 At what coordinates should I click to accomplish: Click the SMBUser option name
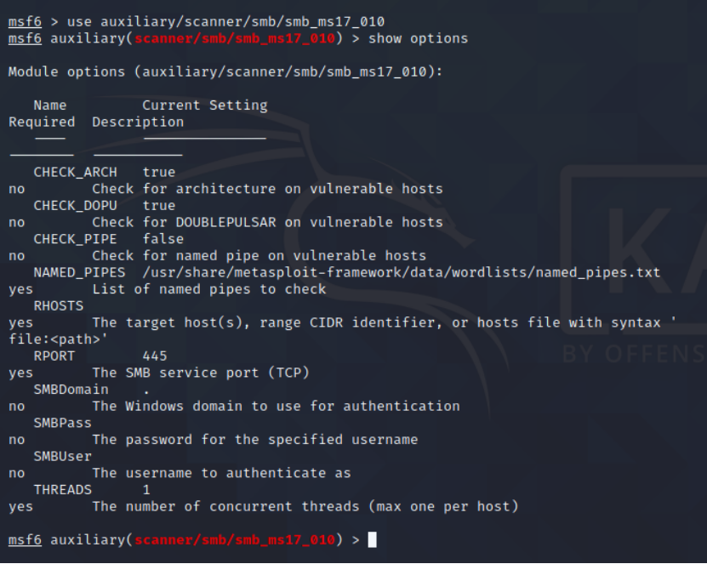63,456
